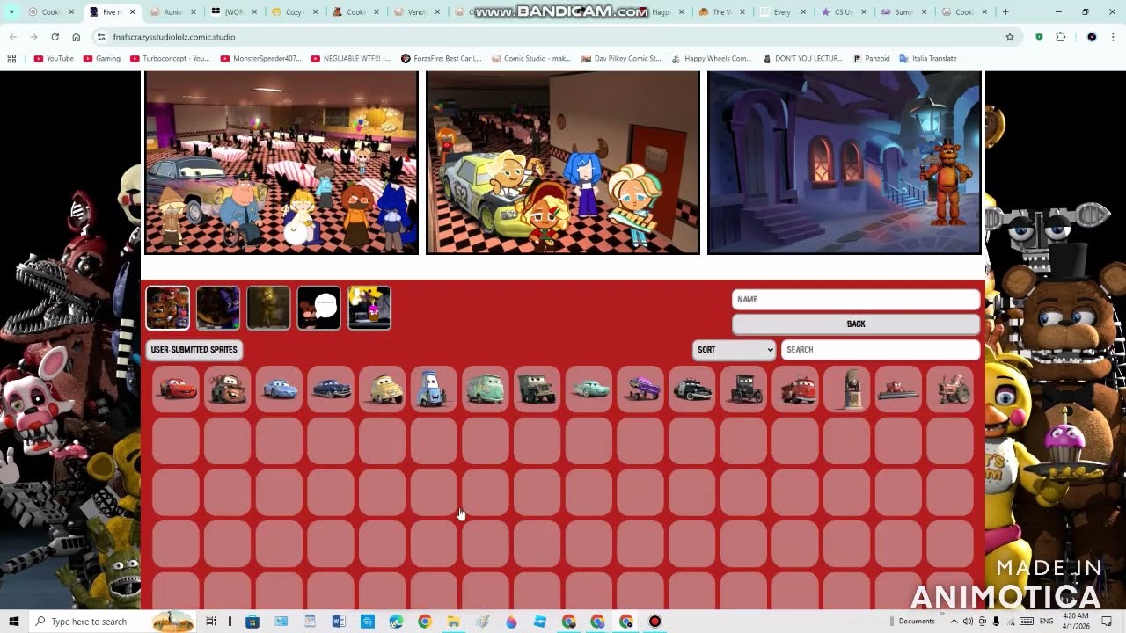Image resolution: width=1126 pixels, height=633 pixels.
Task: Open Word from the taskbar
Action: pyautogui.click(x=339, y=622)
